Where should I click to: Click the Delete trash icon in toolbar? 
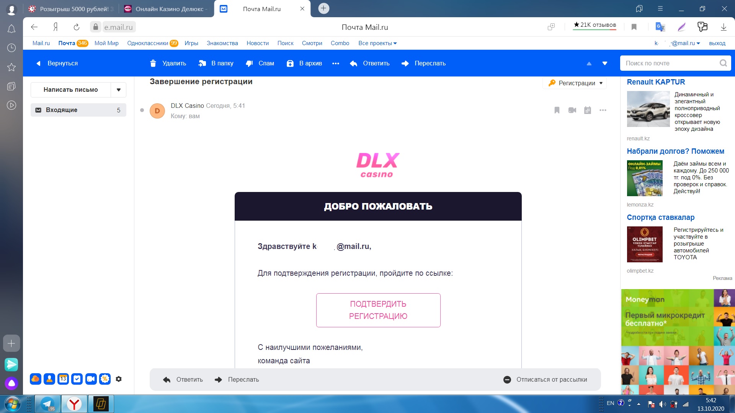[153, 63]
